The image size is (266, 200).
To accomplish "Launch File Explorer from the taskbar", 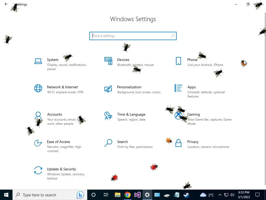I will click(x=118, y=195).
